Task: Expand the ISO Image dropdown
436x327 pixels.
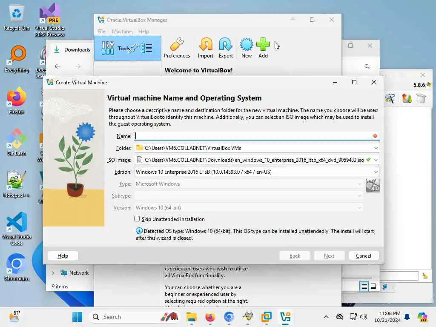Action: 376,160
